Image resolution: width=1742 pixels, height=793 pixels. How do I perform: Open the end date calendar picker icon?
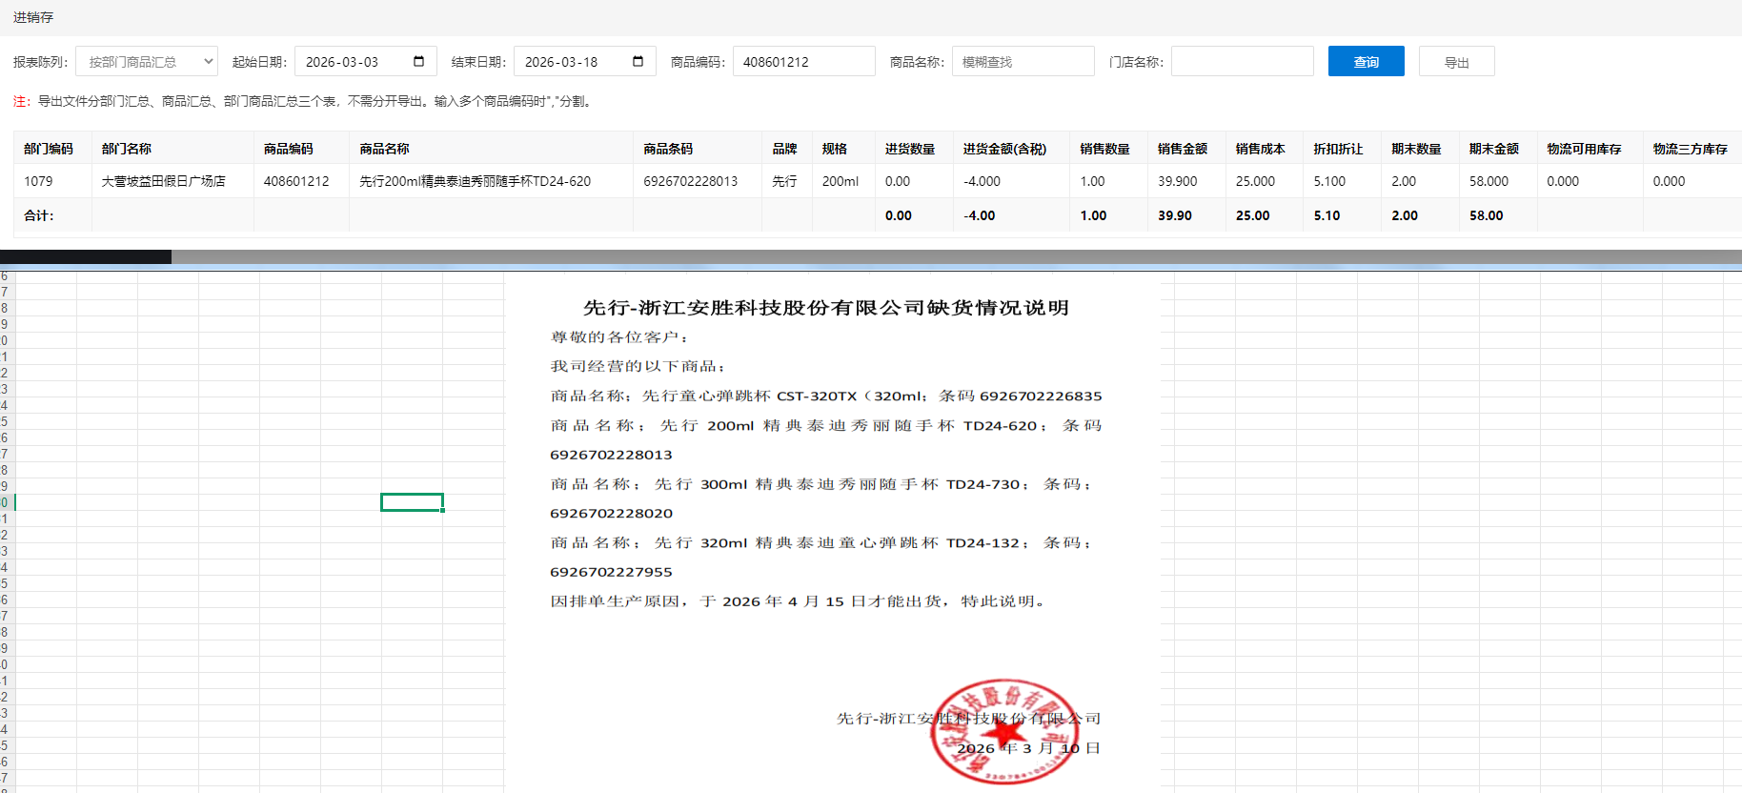point(638,62)
